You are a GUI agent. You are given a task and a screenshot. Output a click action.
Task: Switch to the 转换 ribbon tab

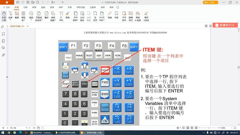point(34,7)
